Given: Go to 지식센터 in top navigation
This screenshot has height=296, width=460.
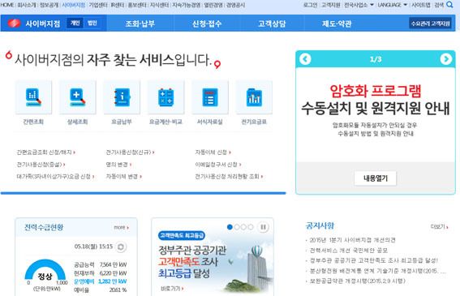Looking at the screenshot, I should pos(159,5).
